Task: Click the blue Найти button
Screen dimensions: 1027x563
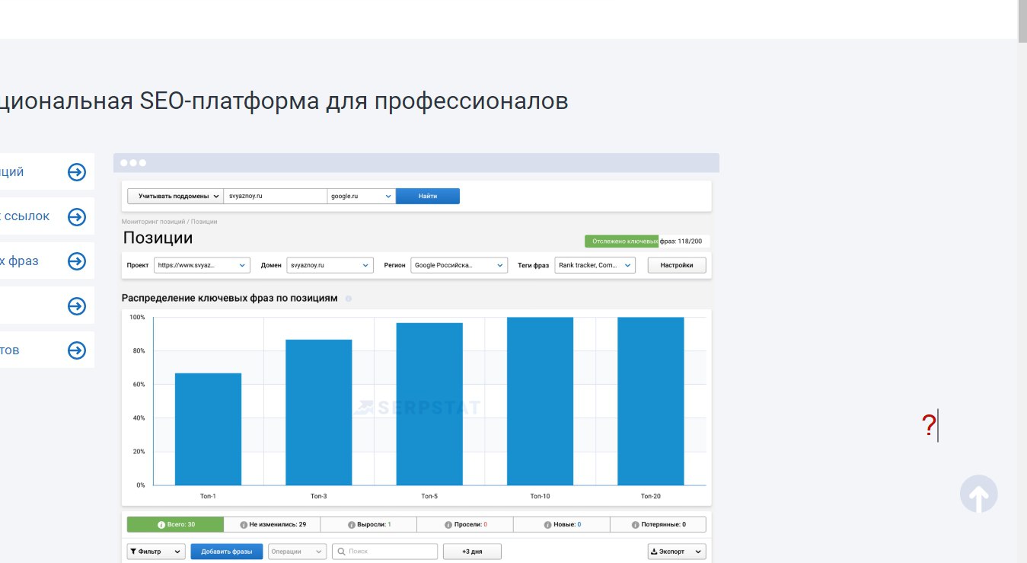Action: (x=428, y=197)
